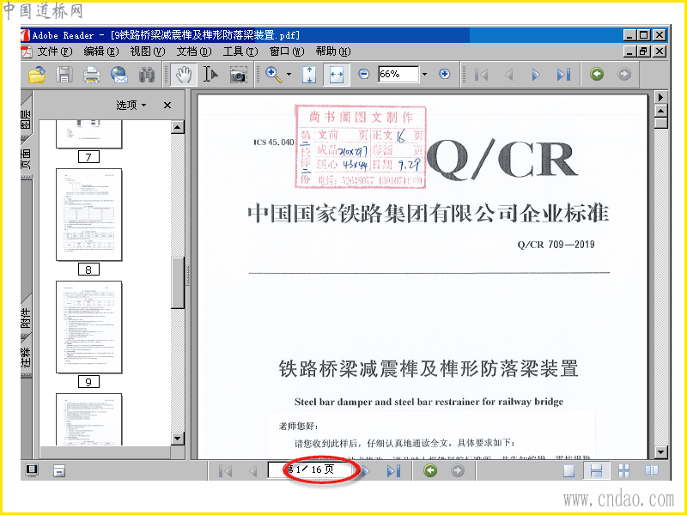
Task: Open the 编辑 menu
Action: [100, 51]
